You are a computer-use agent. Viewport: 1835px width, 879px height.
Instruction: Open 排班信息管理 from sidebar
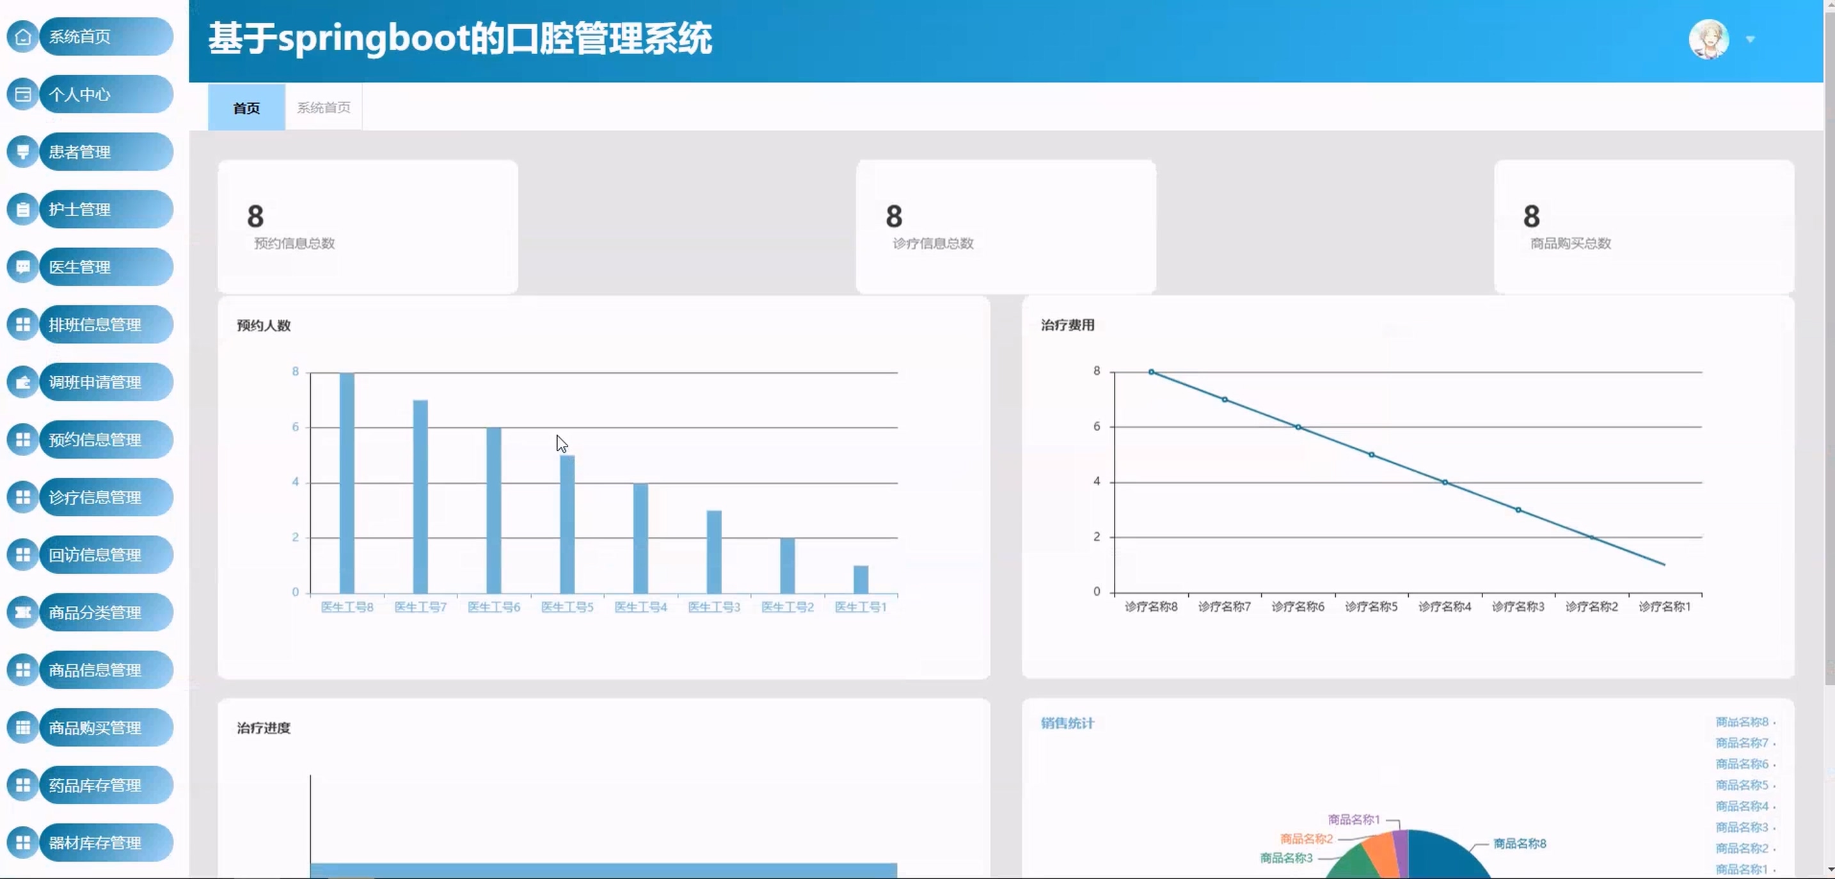pos(95,325)
